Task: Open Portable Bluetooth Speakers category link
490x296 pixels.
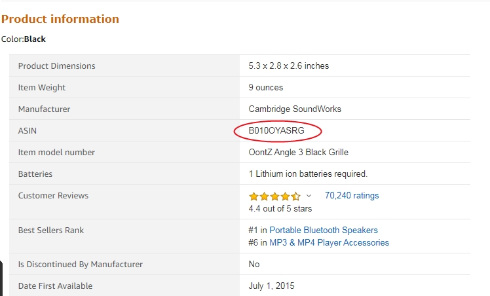Action: [324, 230]
